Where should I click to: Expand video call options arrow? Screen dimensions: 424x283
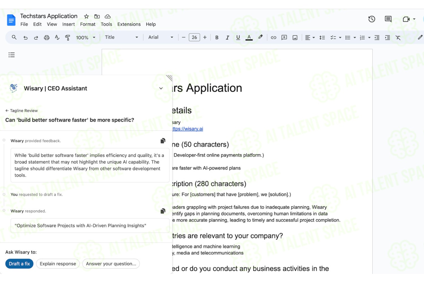point(414,19)
